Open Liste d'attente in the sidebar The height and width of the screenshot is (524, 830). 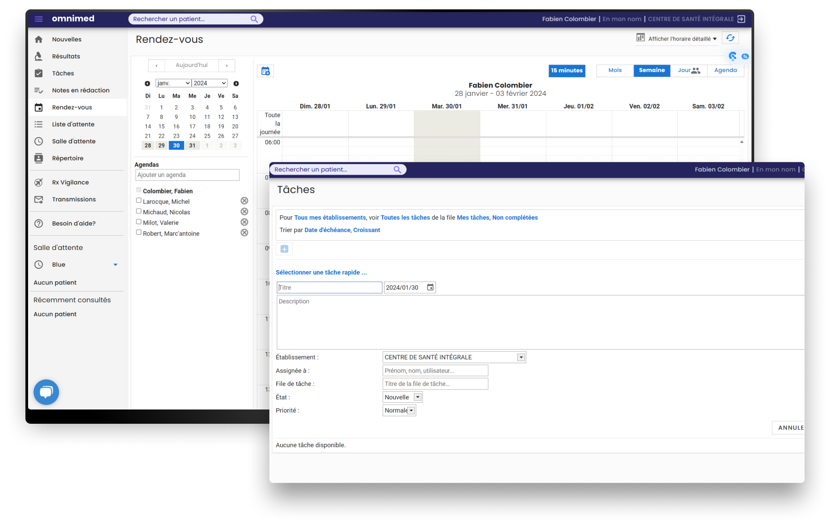pyautogui.click(x=73, y=124)
